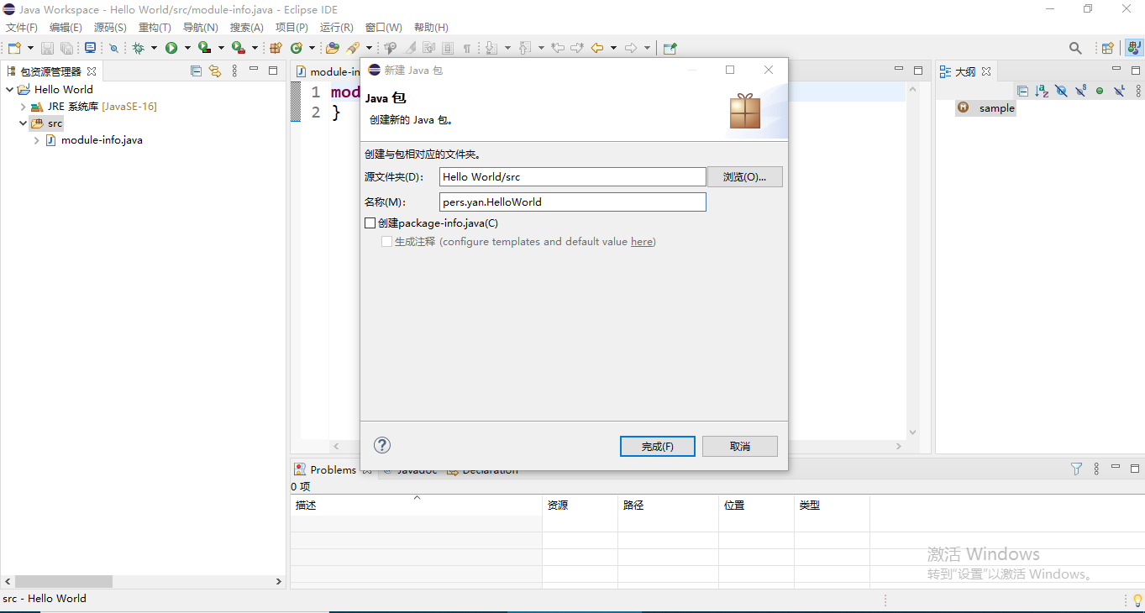Click the 完成(F) finish button

tap(658, 446)
